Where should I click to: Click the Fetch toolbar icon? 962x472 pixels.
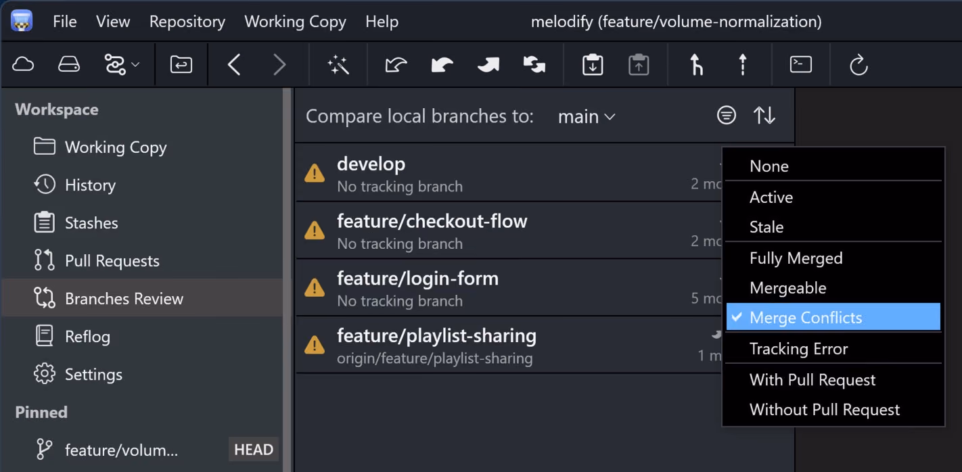click(396, 65)
